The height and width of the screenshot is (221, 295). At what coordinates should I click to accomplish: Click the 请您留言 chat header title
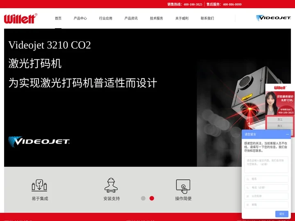(x=250, y=134)
